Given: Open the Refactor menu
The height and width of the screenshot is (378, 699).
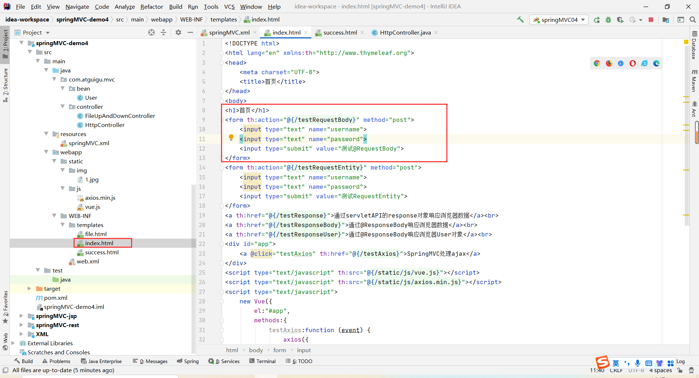Looking at the screenshot, I should click(x=151, y=7).
